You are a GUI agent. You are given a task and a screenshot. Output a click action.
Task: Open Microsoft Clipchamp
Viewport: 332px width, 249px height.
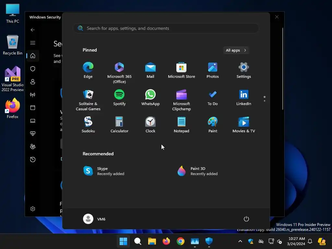click(x=182, y=100)
